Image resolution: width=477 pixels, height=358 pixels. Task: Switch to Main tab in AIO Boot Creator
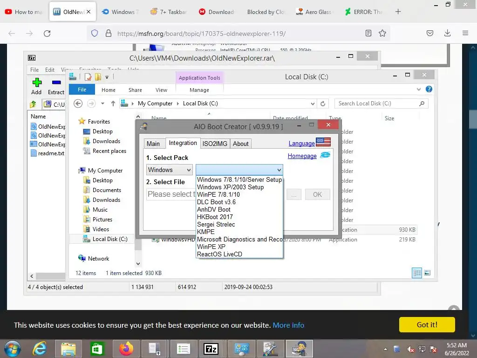coord(153,144)
